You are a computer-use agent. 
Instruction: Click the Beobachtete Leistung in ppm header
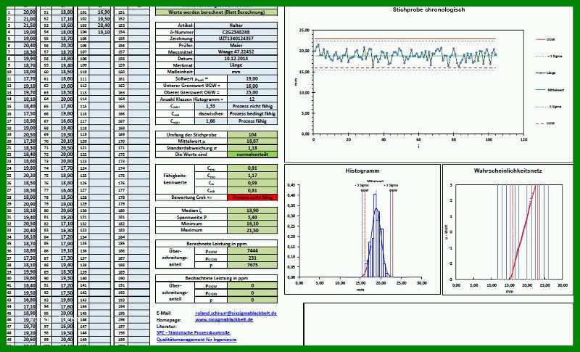(216, 278)
